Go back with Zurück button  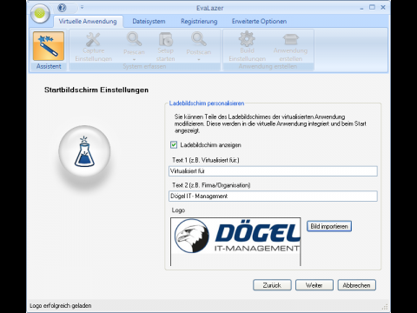tap(272, 285)
